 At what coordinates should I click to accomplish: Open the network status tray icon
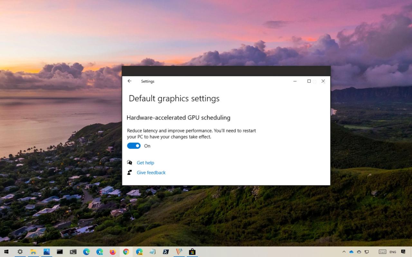366,252
